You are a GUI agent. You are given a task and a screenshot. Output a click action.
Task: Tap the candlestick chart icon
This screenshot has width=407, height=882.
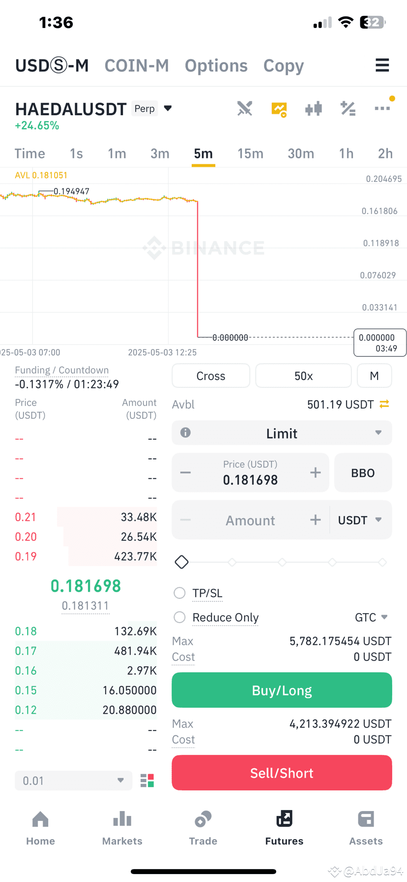click(313, 108)
